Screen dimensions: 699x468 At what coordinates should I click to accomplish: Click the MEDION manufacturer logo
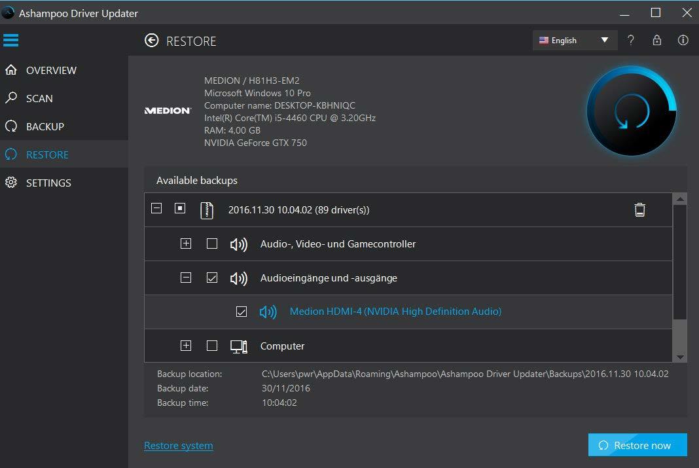[168, 111]
